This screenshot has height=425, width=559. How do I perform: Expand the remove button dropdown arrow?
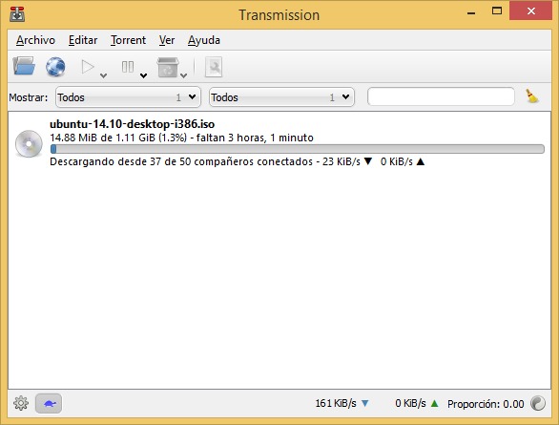(x=183, y=75)
